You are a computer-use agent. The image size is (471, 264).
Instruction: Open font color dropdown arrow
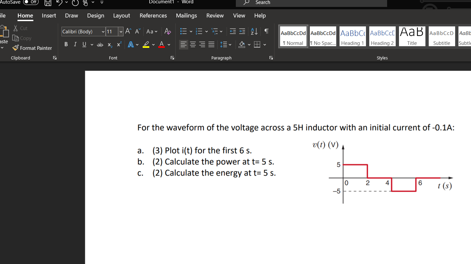coord(169,45)
